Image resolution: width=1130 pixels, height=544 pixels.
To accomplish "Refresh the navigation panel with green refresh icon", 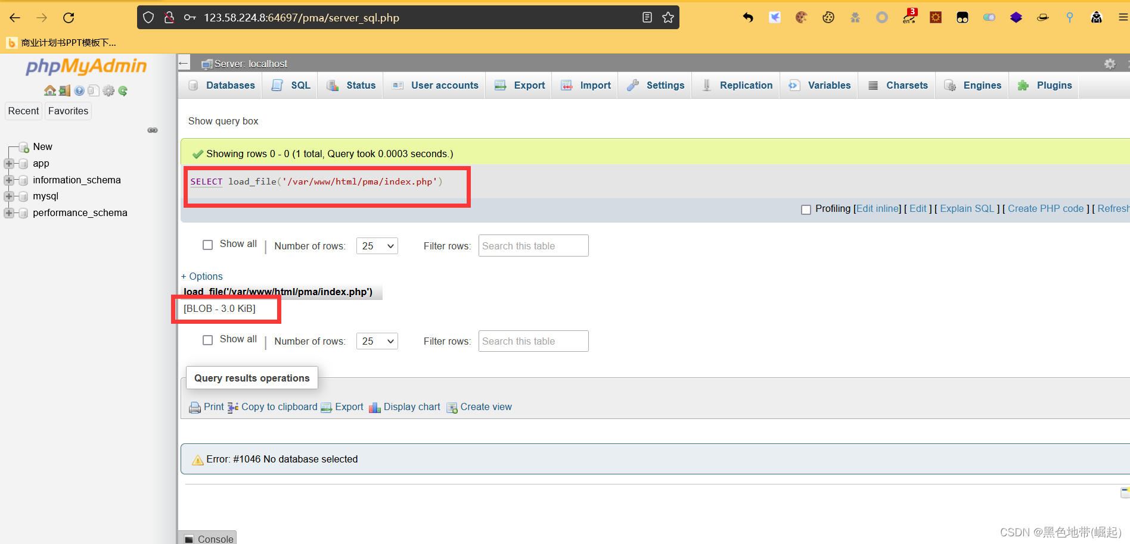I will point(123,90).
